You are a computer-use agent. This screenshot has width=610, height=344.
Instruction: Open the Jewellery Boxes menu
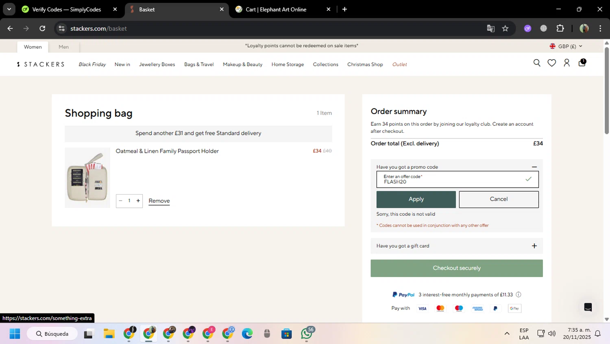pos(157,64)
